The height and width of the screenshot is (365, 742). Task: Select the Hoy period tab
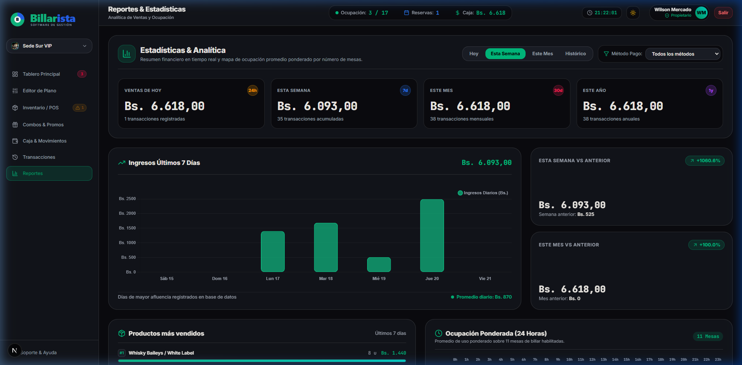[x=474, y=54]
